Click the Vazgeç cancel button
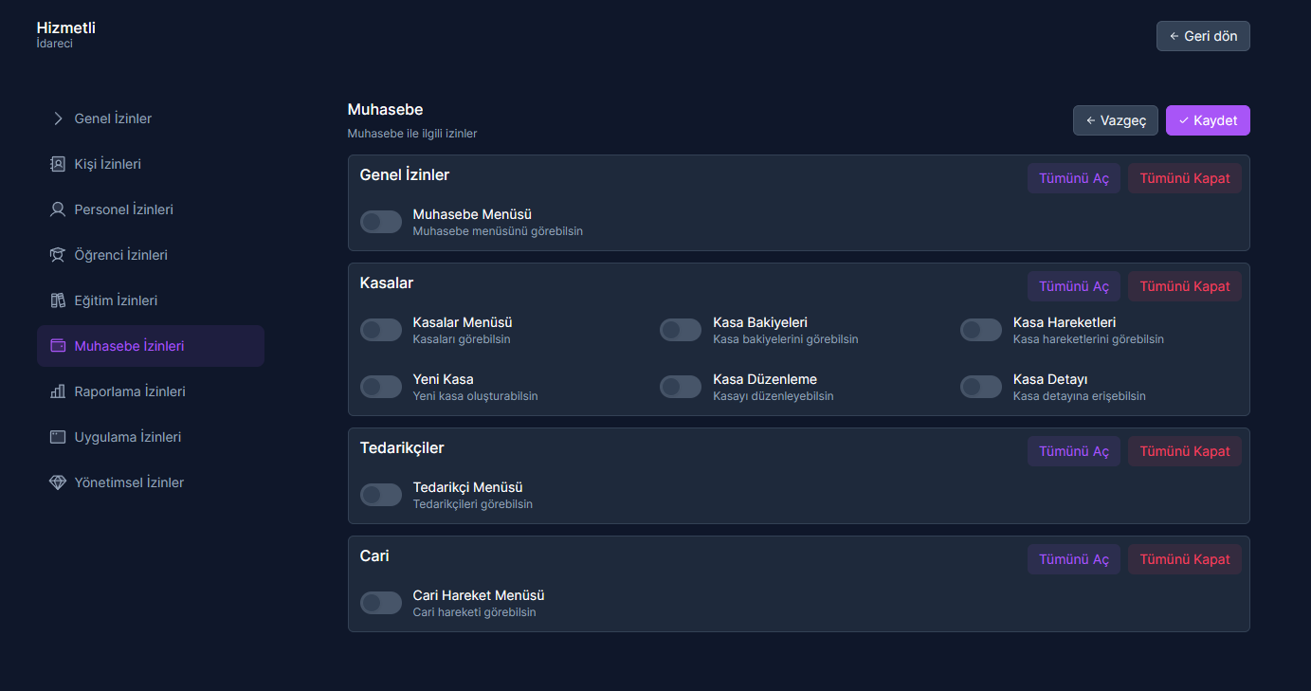Viewport: 1311px width, 691px height. pyautogui.click(x=1116, y=120)
